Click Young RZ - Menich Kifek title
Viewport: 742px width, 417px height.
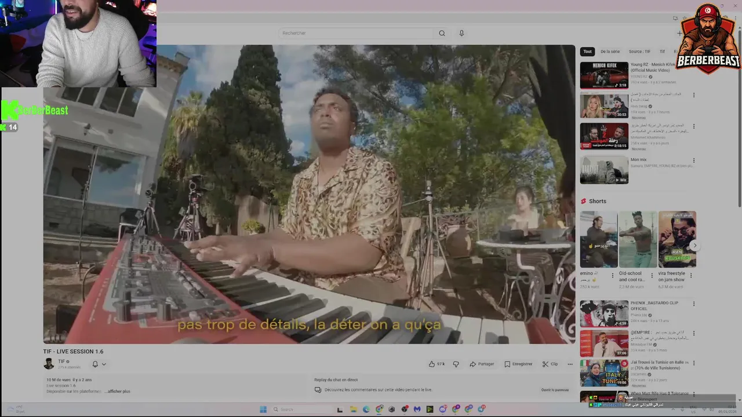click(x=653, y=67)
